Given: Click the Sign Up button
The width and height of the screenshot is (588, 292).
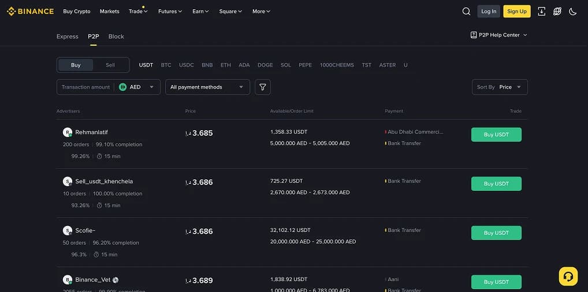Looking at the screenshot, I should click(x=517, y=11).
